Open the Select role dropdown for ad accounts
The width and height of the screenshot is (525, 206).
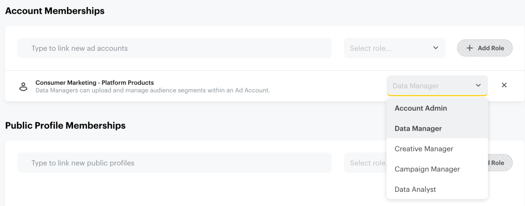point(394,48)
